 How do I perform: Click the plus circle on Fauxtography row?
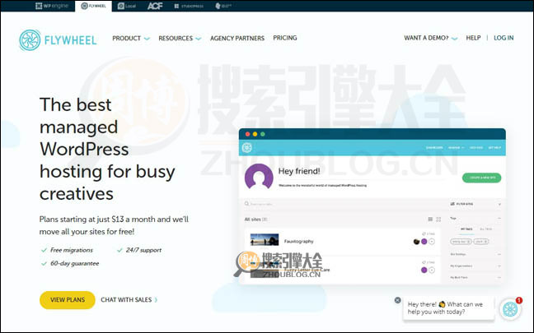[x=432, y=242]
